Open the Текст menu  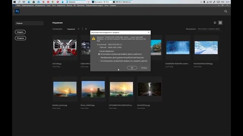[54, 5]
